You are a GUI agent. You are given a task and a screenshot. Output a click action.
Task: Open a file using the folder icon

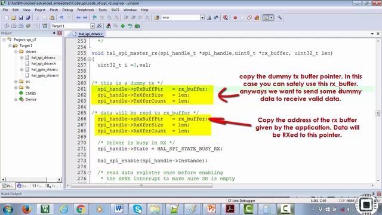[x=14, y=17]
